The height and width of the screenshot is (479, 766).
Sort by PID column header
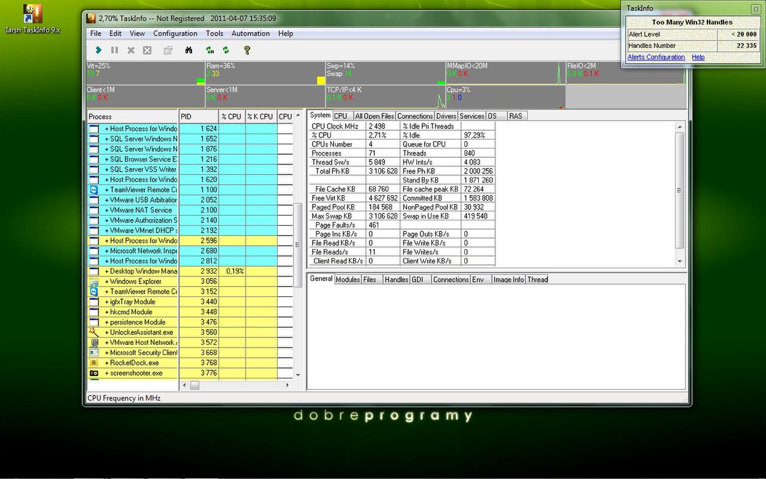click(199, 117)
